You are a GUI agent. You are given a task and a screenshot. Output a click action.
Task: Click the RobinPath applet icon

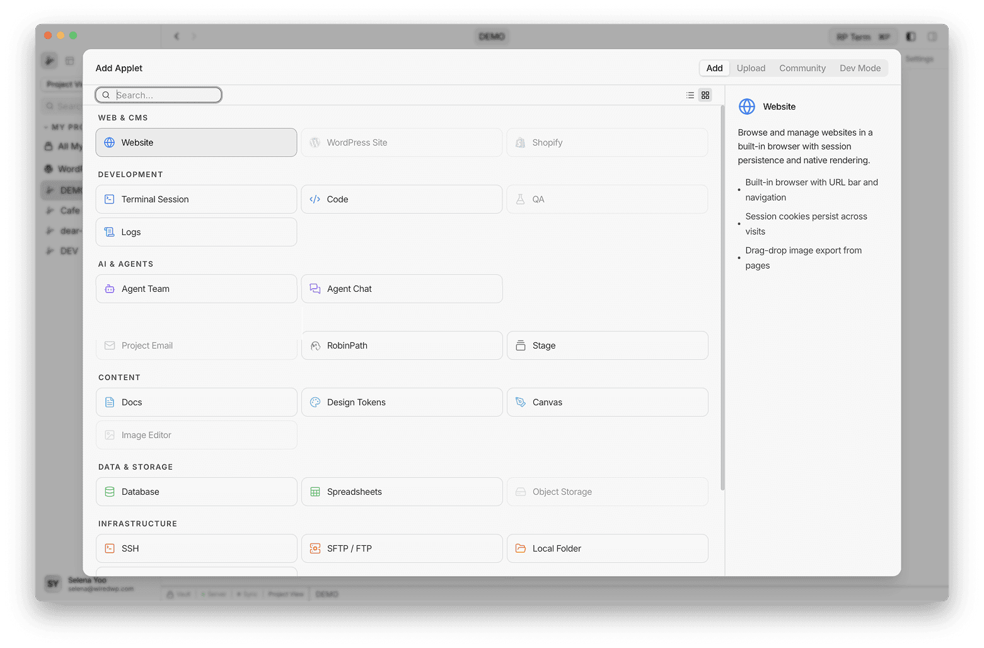coord(315,345)
